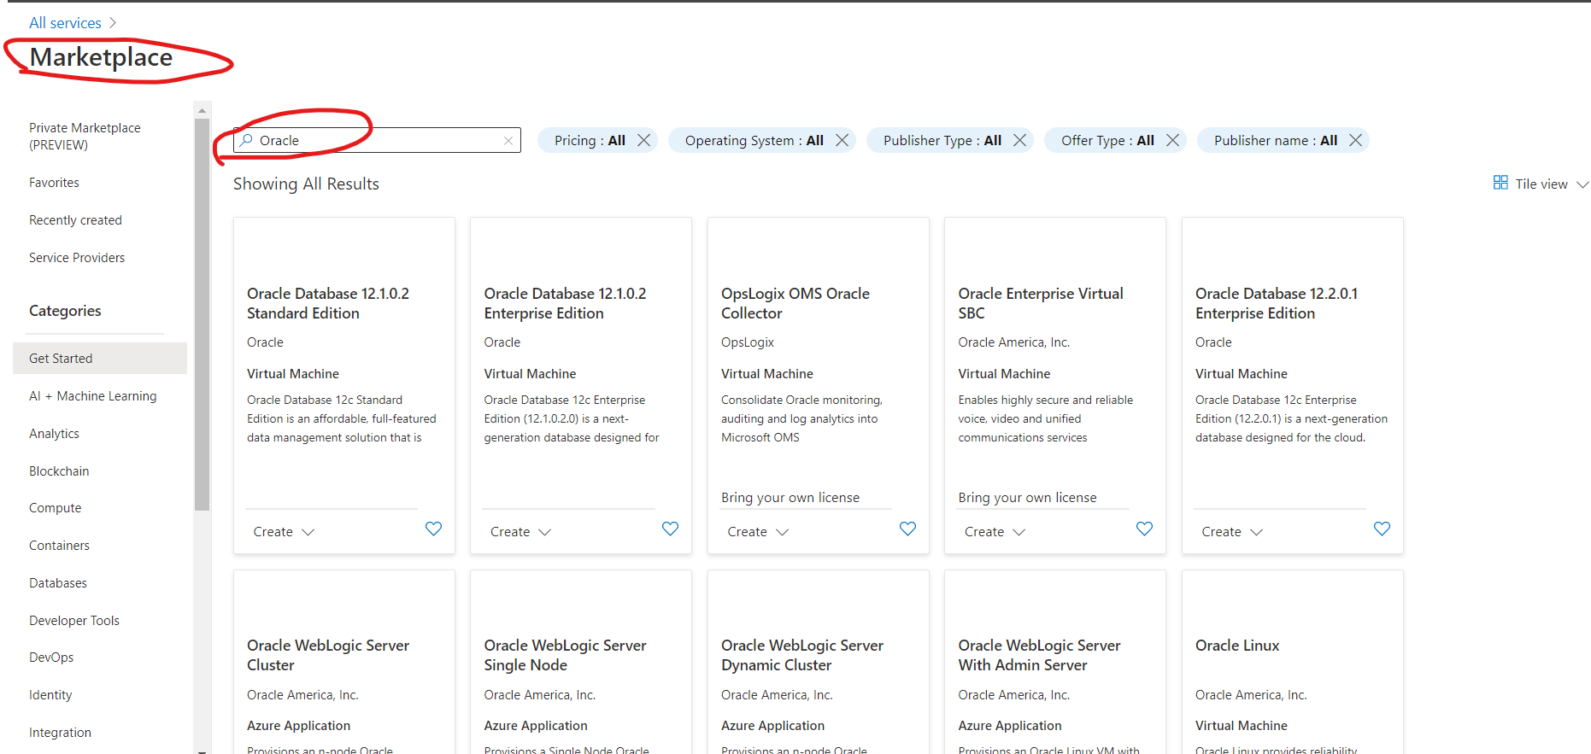This screenshot has width=1591, height=754.
Task: Favorite Oracle Enterprise Virtual SBC heart
Action: (x=1144, y=529)
